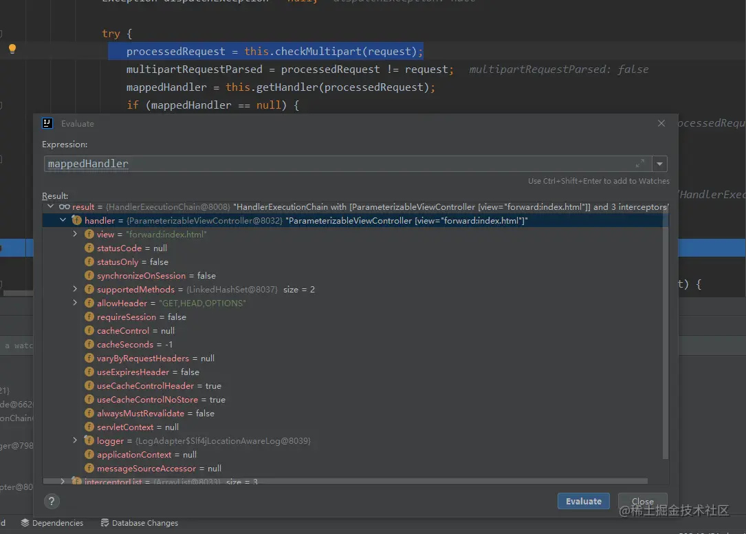Select the servletContext = null row

pyautogui.click(x=353, y=427)
